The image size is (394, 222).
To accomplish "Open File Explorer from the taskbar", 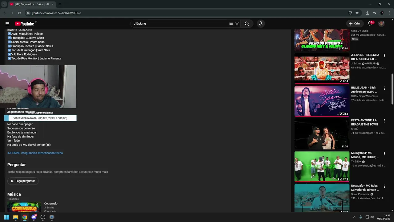I will pos(16,217).
